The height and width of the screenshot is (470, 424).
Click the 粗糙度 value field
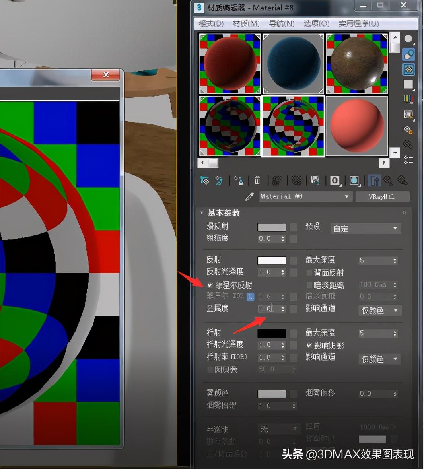269,239
